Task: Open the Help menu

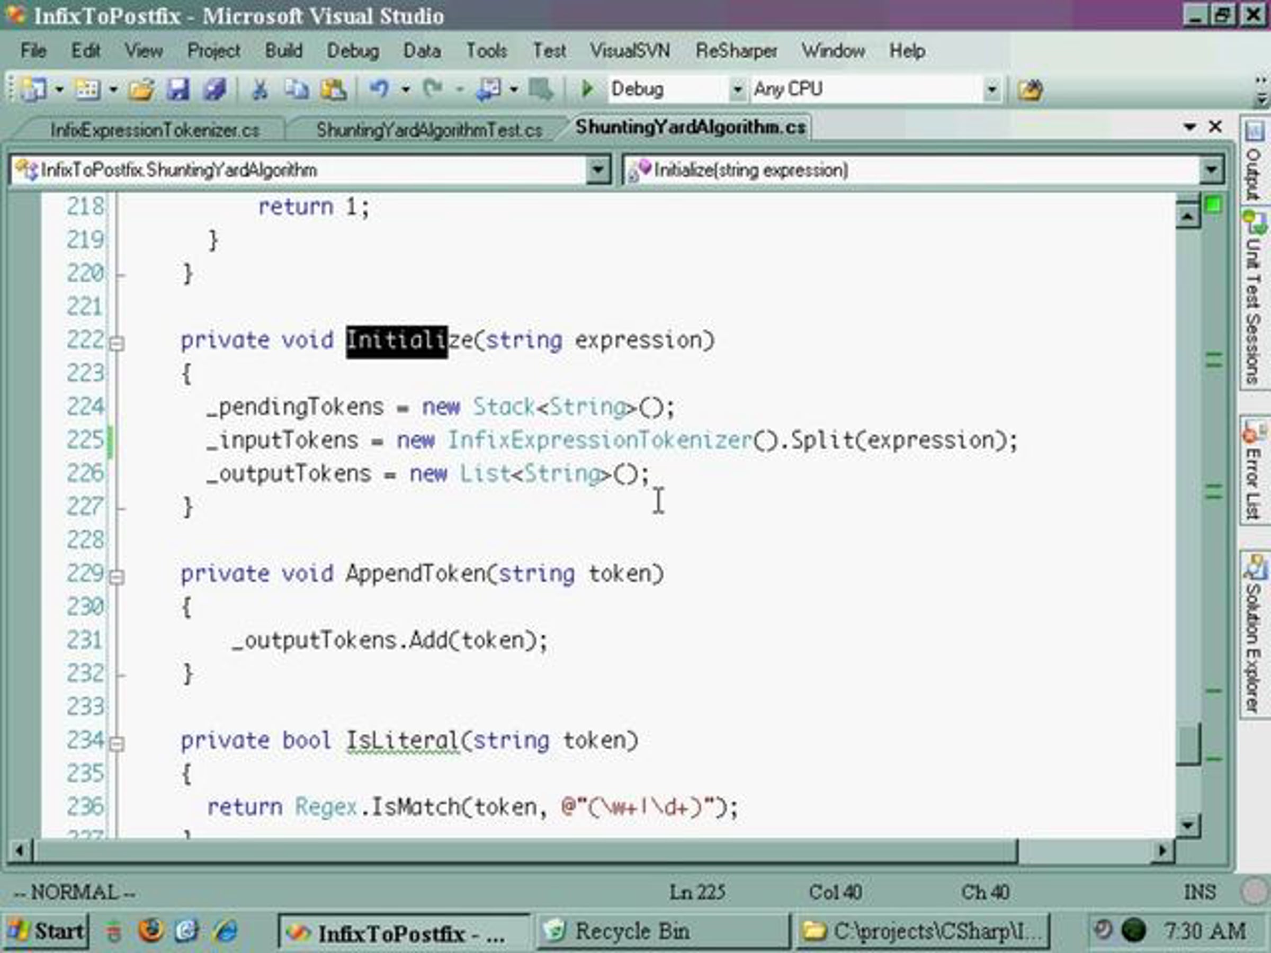Action: (907, 51)
